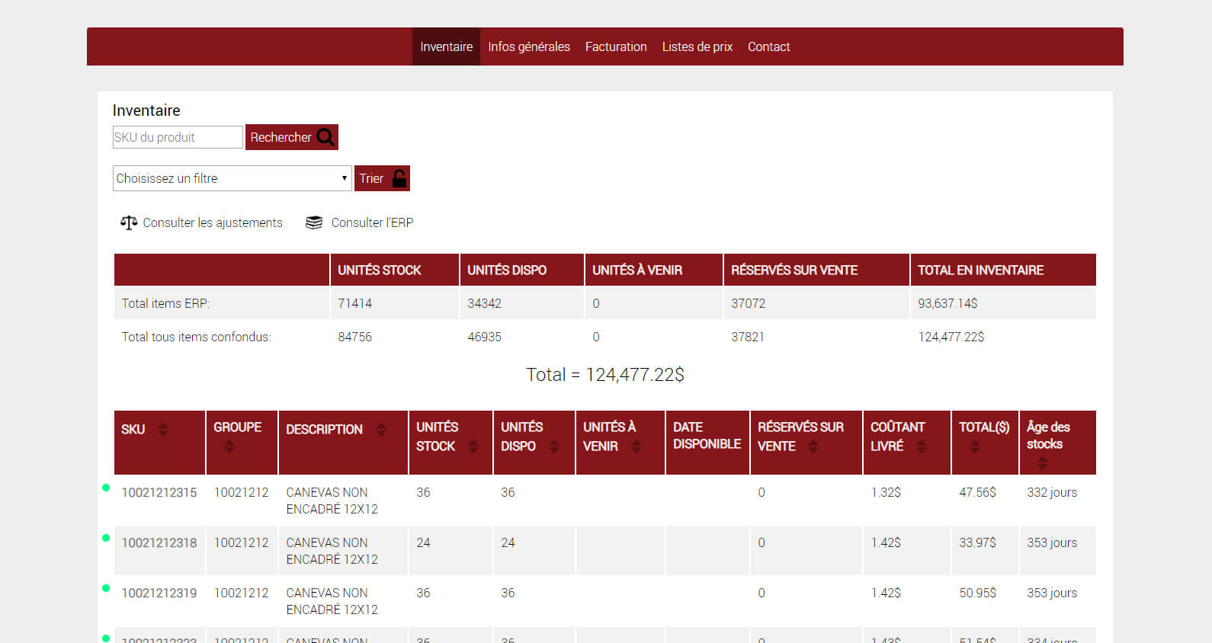This screenshot has width=1212, height=643.
Task: Open the Facturation menu item
Action: pyautogui.click(x=616, y=46)
